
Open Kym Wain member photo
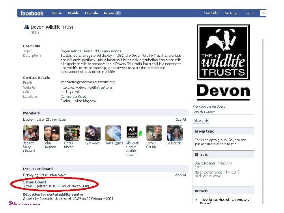coord(93,133)
